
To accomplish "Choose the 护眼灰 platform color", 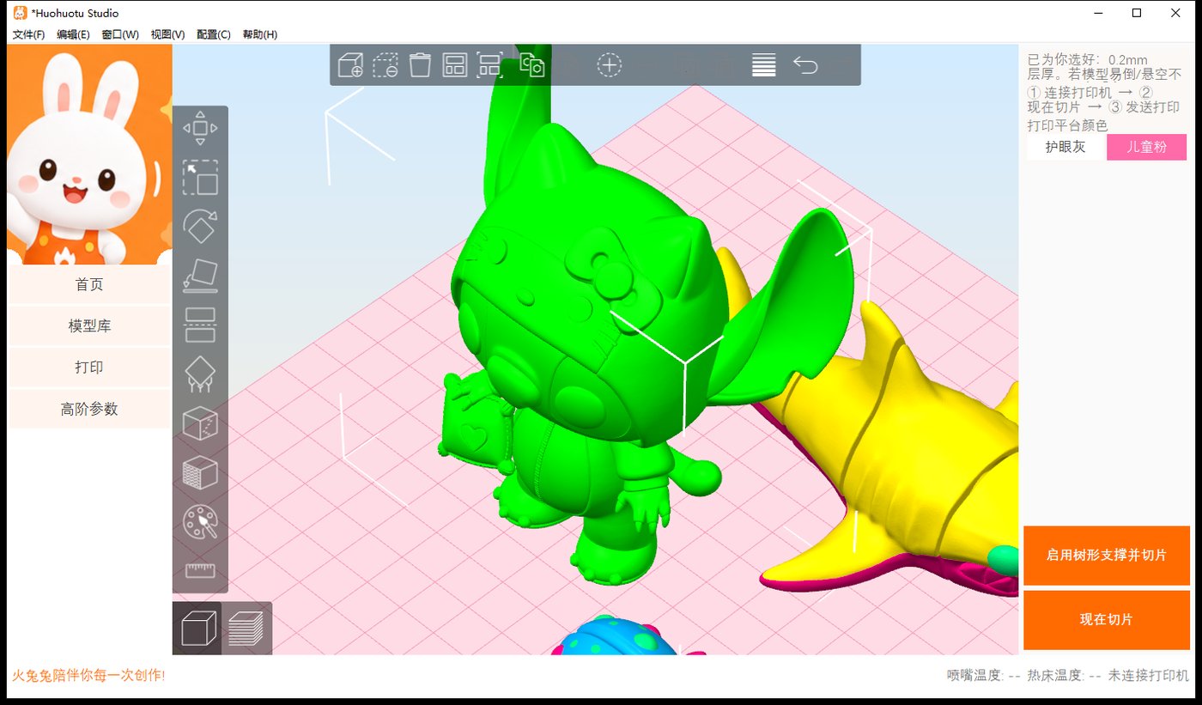I will 1065,147.
